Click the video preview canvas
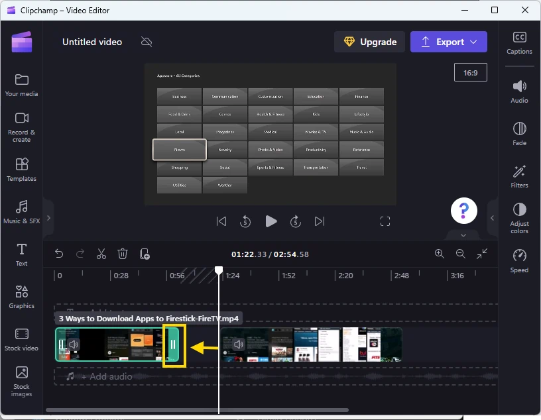Screen dimensions: 541x420 270,134
